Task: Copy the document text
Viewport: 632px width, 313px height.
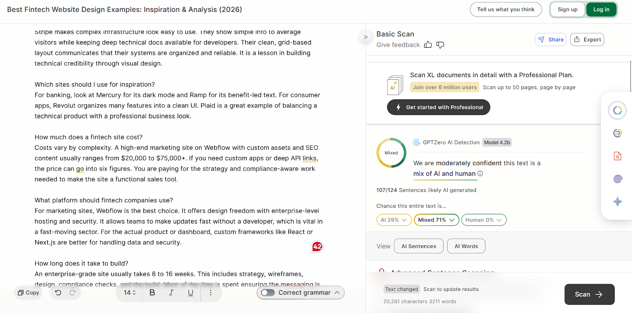Action: coord(28,293)
